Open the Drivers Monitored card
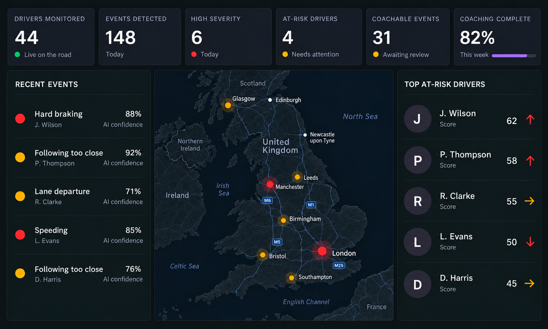This screenshot has height=329, width=548. tap(51, 37)
